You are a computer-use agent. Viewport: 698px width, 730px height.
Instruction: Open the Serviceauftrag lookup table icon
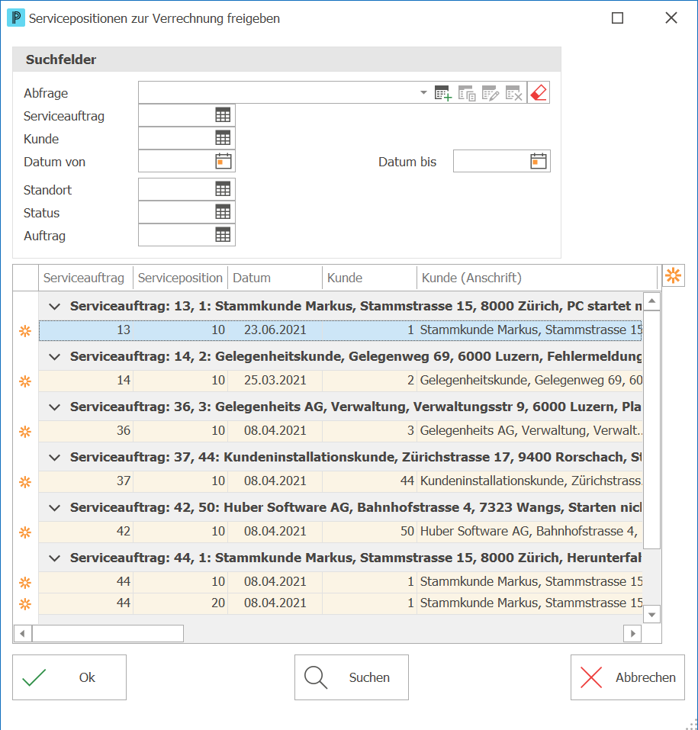coord(223,115)
